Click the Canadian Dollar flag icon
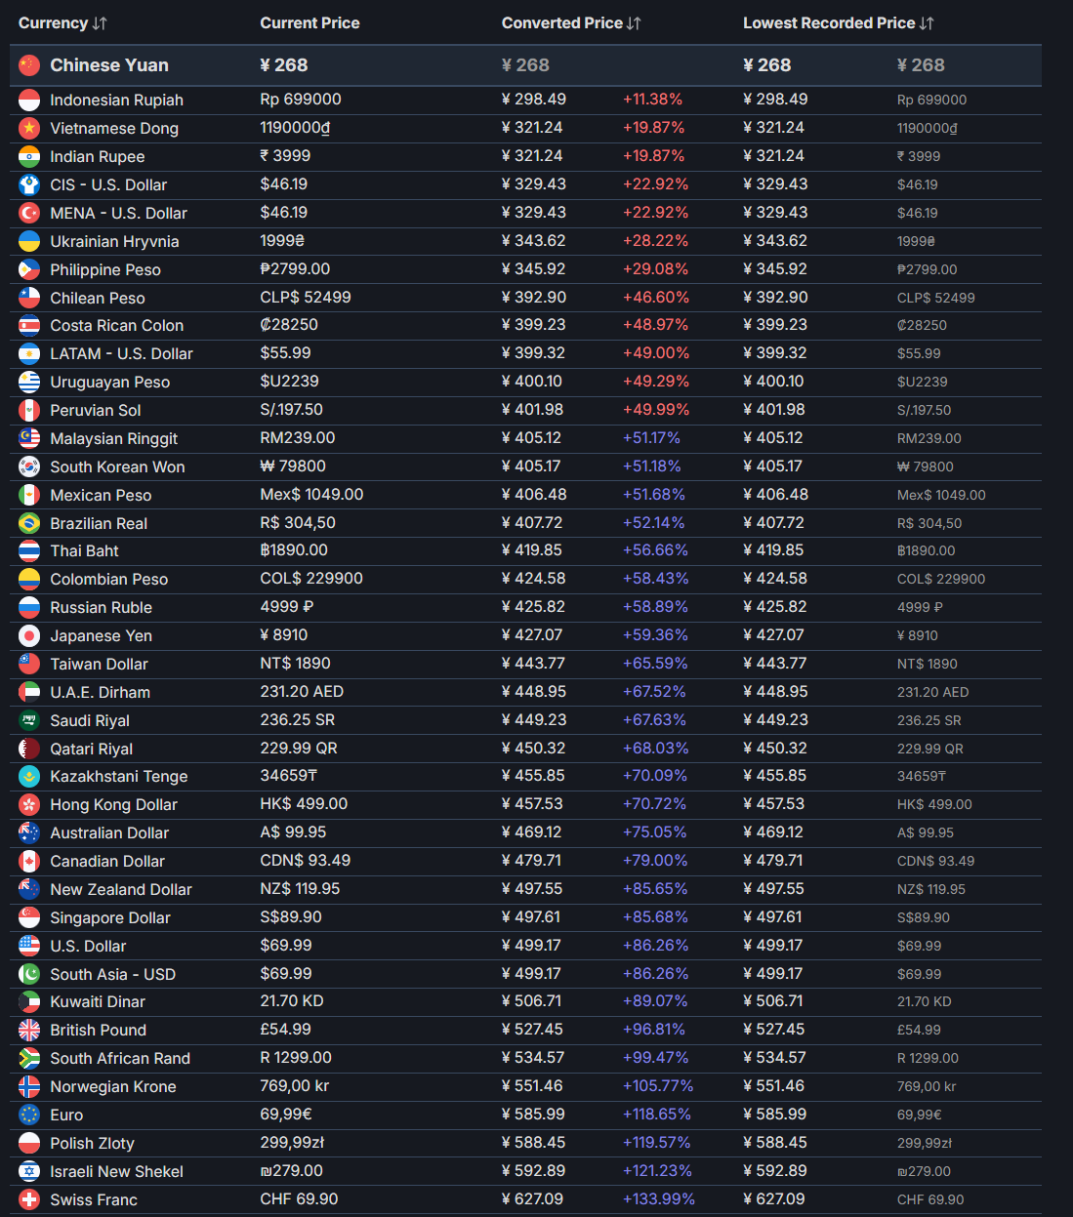Image resolution: width=1073 pixels, height=1217 pixels. click(x=29, y=861)
